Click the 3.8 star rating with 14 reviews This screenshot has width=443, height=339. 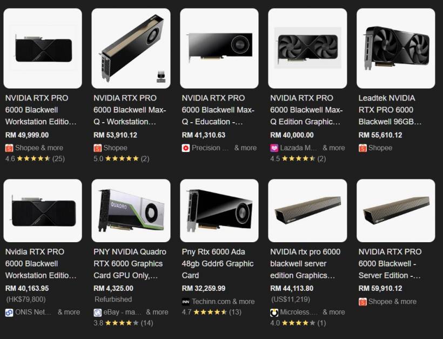tap(123, 323)
